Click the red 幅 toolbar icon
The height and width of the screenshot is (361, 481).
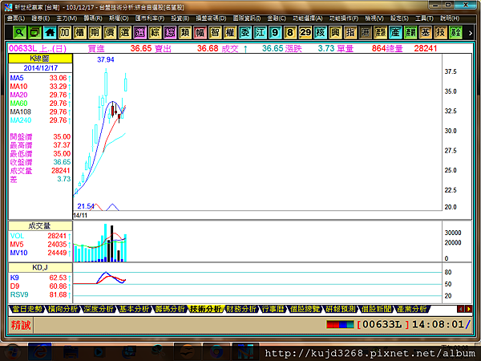tap(200, 33)
